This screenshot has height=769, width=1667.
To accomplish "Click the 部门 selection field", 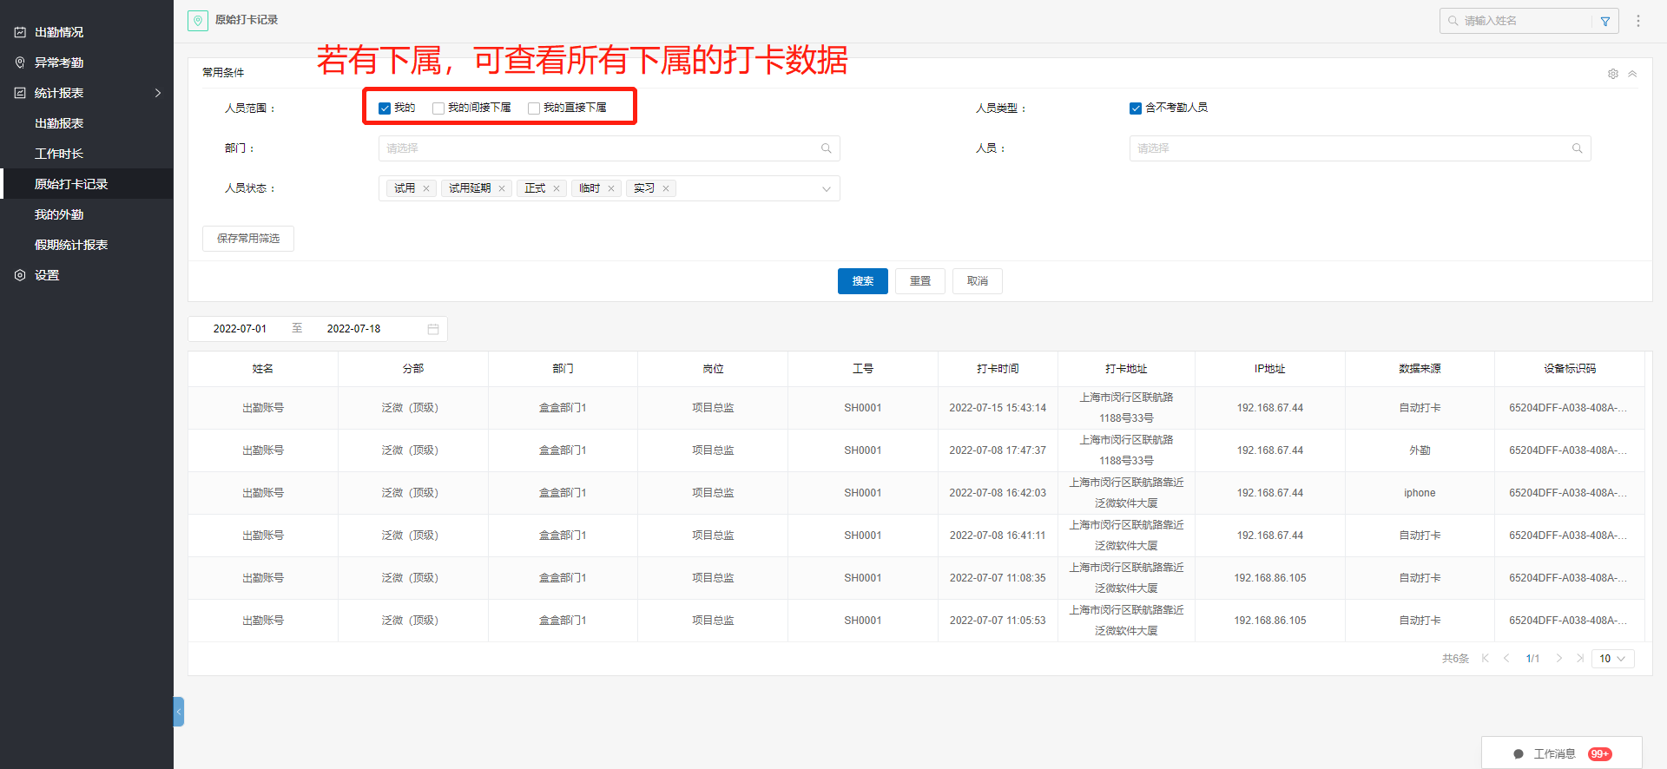I will pyautogui.click(x=609, y=148).
